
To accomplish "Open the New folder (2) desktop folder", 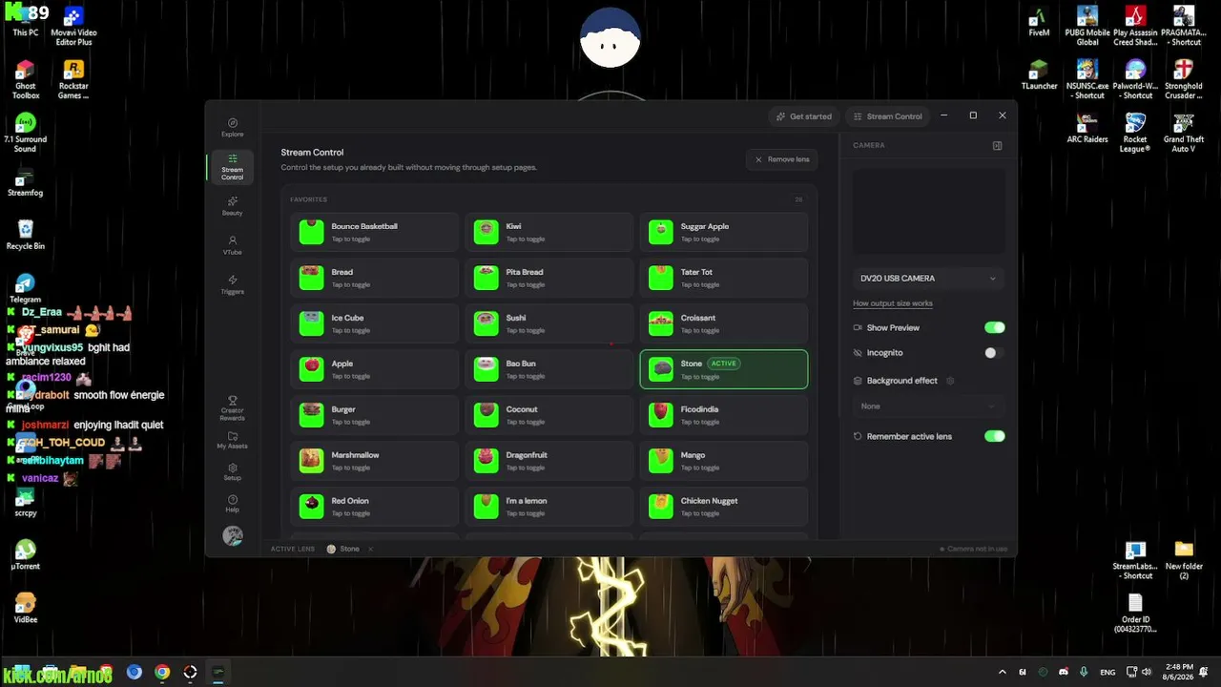I will coord(1184,560).
